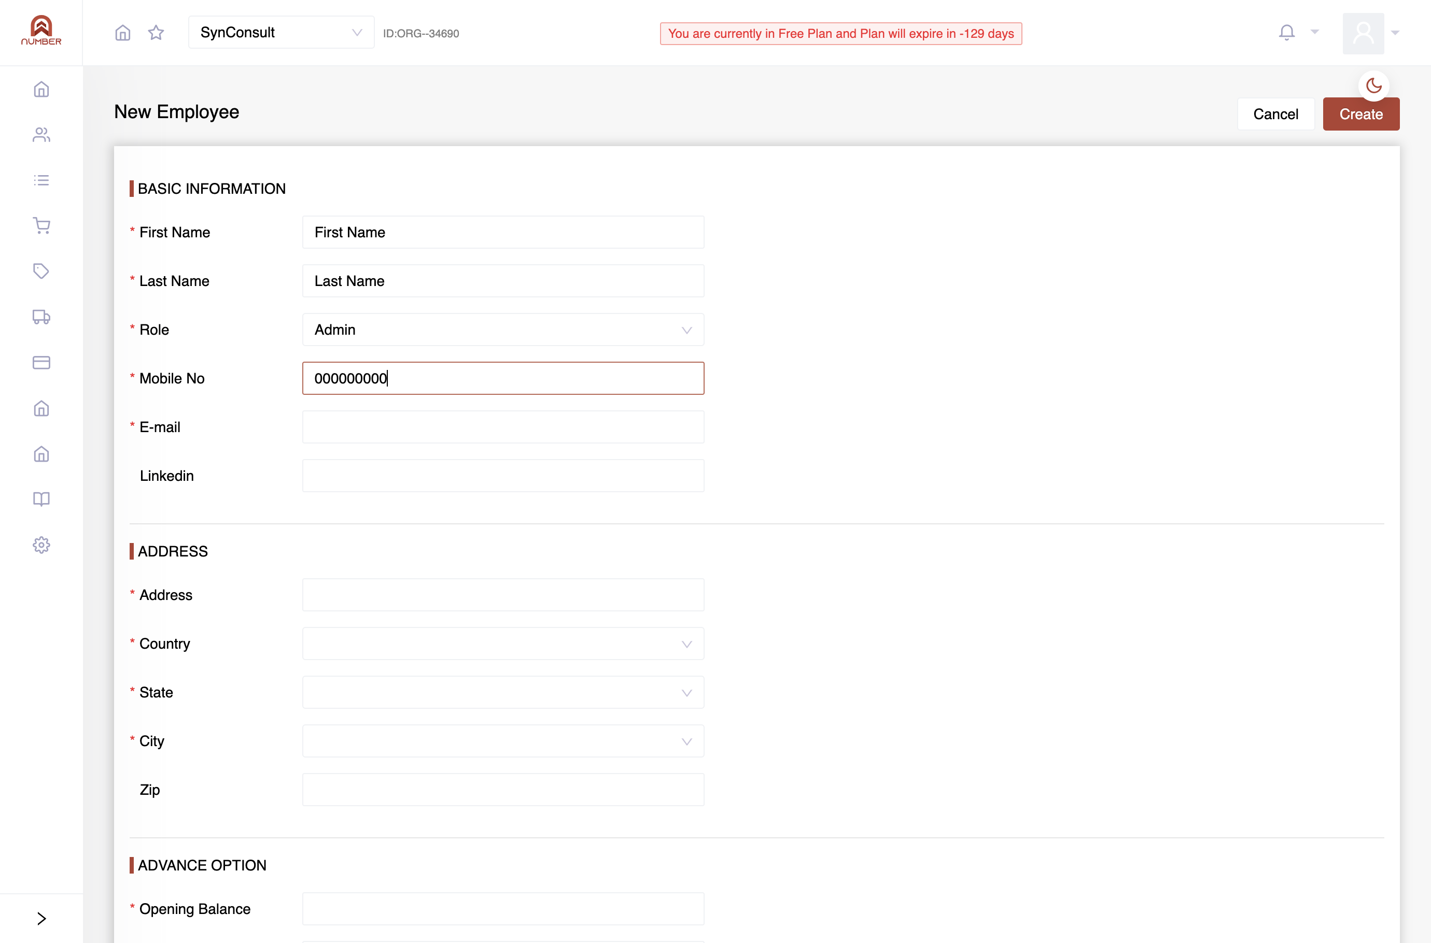The height and width of the screenshot is (943, 1431).
Task: Open the settings gear sidebar icon
Action: pyautogui.click(x=41, y=545)
